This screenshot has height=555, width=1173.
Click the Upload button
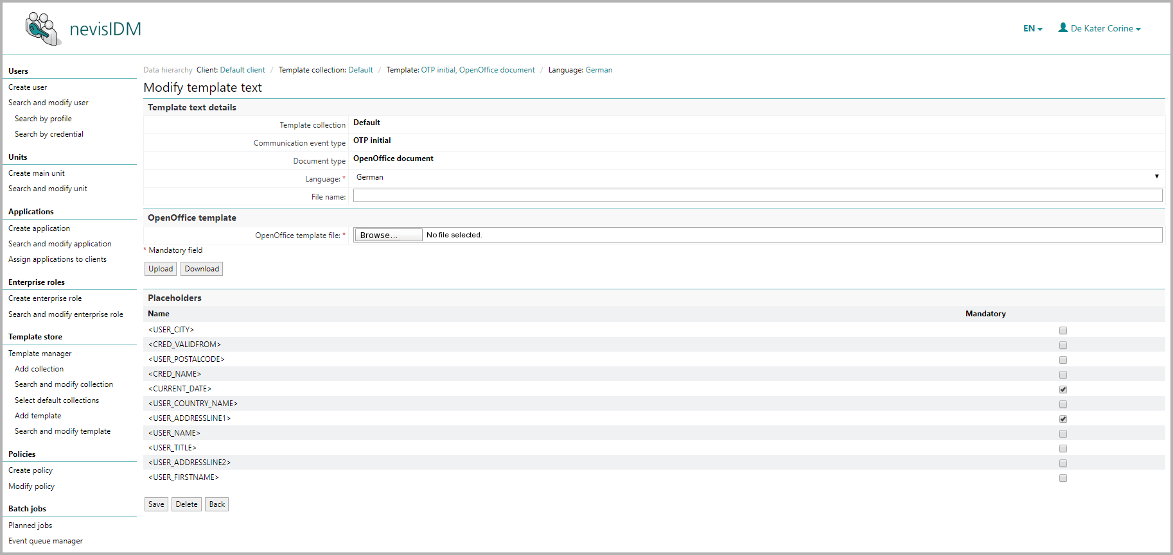pos(161,269)
